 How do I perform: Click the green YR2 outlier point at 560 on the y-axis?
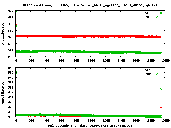(16, 73)
